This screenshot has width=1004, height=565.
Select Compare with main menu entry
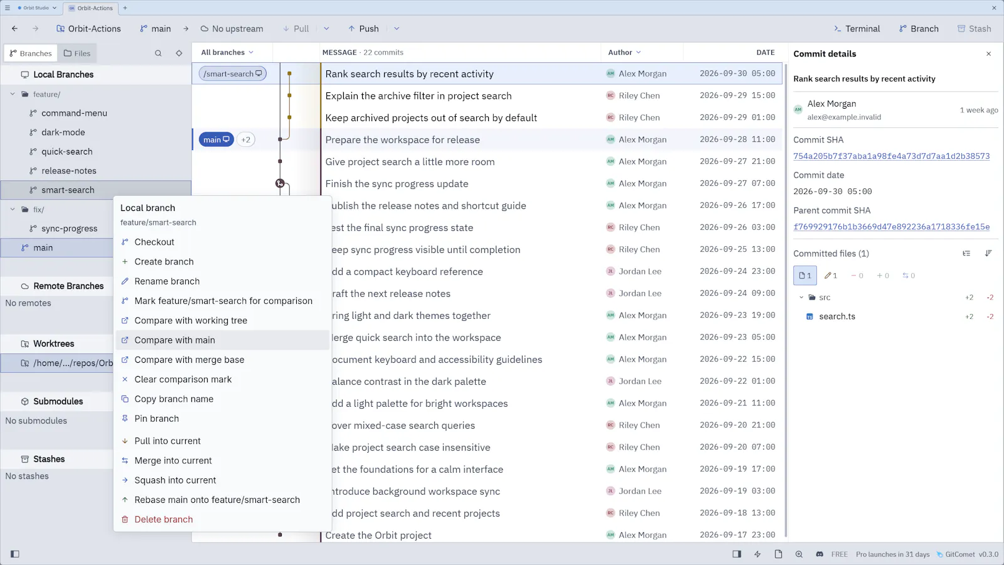[x=222, y=340]
